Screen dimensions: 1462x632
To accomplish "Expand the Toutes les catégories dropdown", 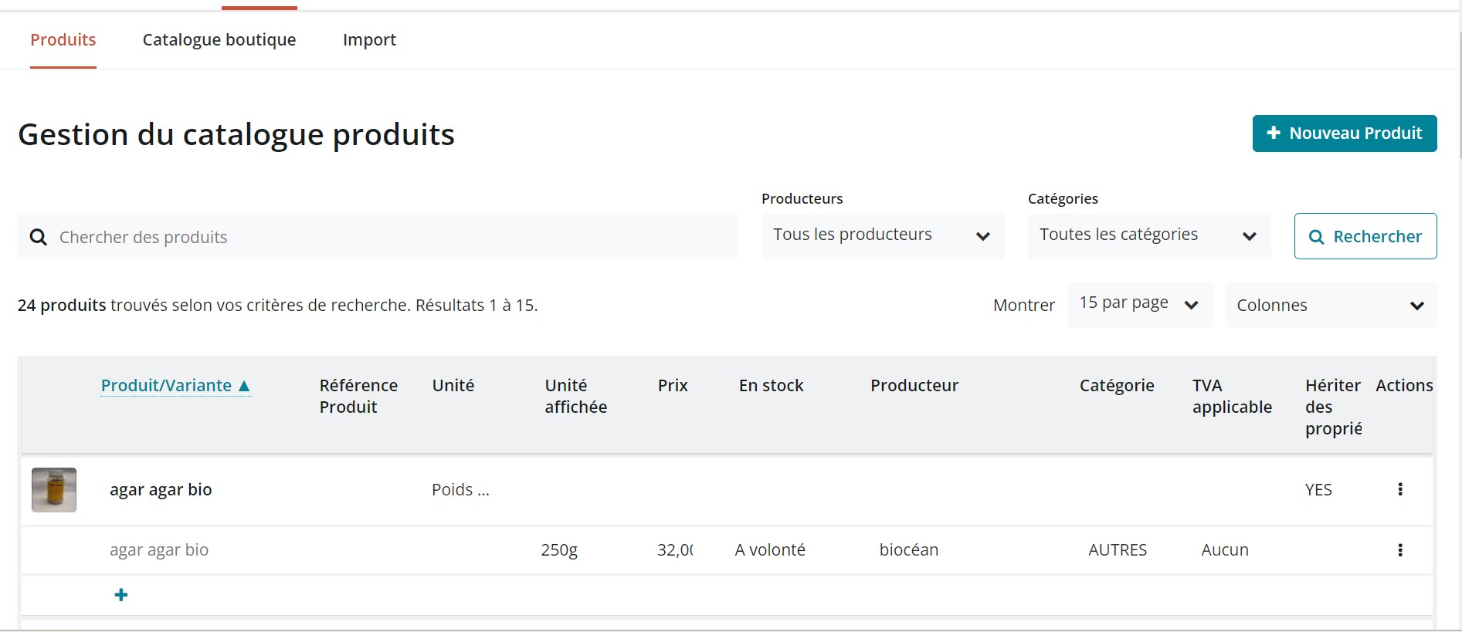I will coord(1148,235).
